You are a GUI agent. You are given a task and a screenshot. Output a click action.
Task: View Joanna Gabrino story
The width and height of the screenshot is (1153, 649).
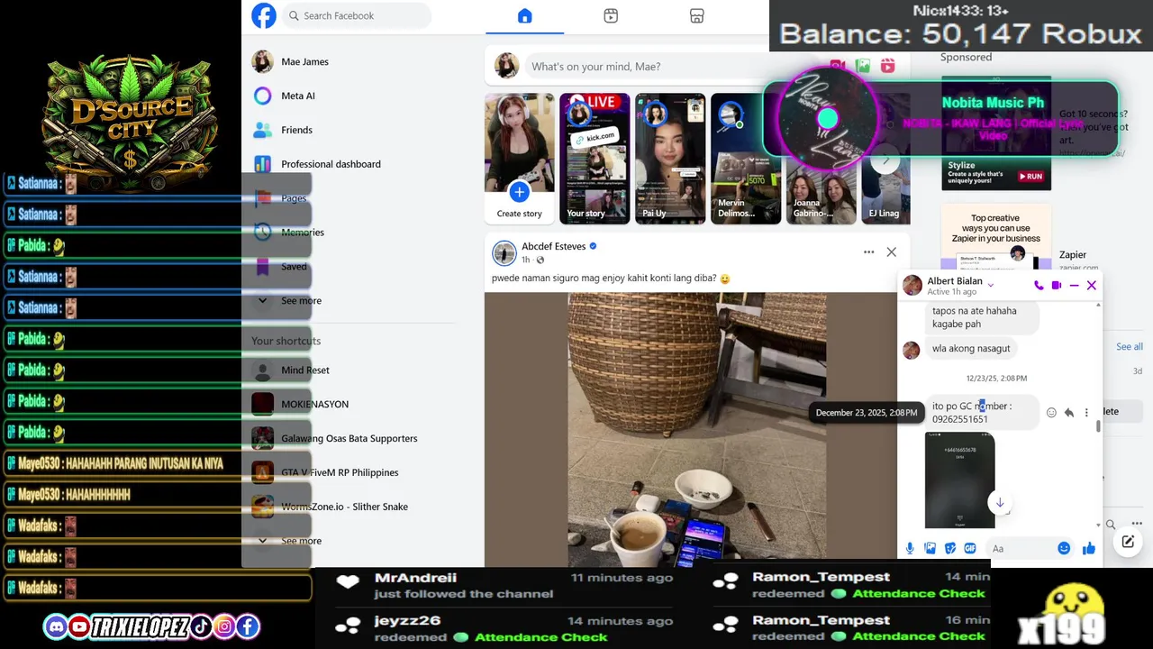[x=822, y=159]
